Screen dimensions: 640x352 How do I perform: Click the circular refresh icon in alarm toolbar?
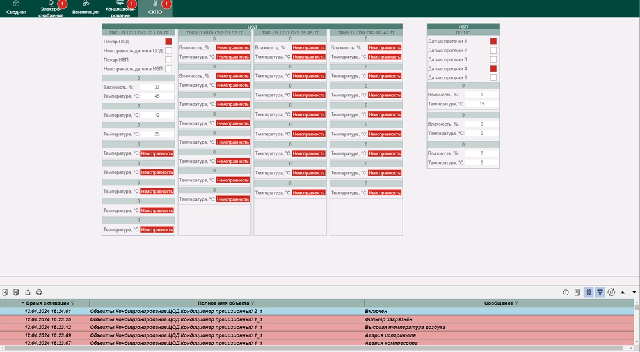click(x=611, y=292)
